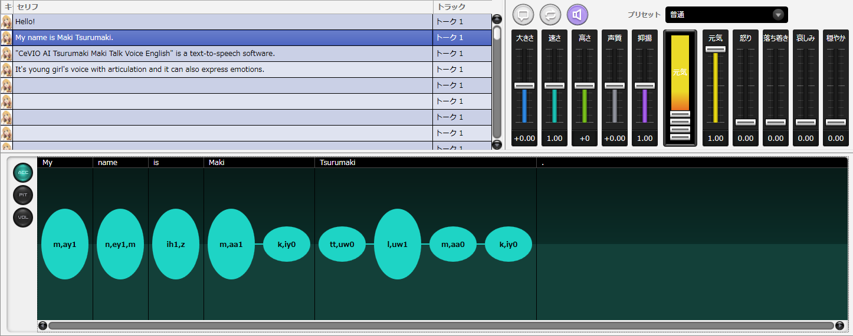The image size is (853, 336).
Task: Click the 抑揚 value field showing 1.00
Action: pos(645,139)
